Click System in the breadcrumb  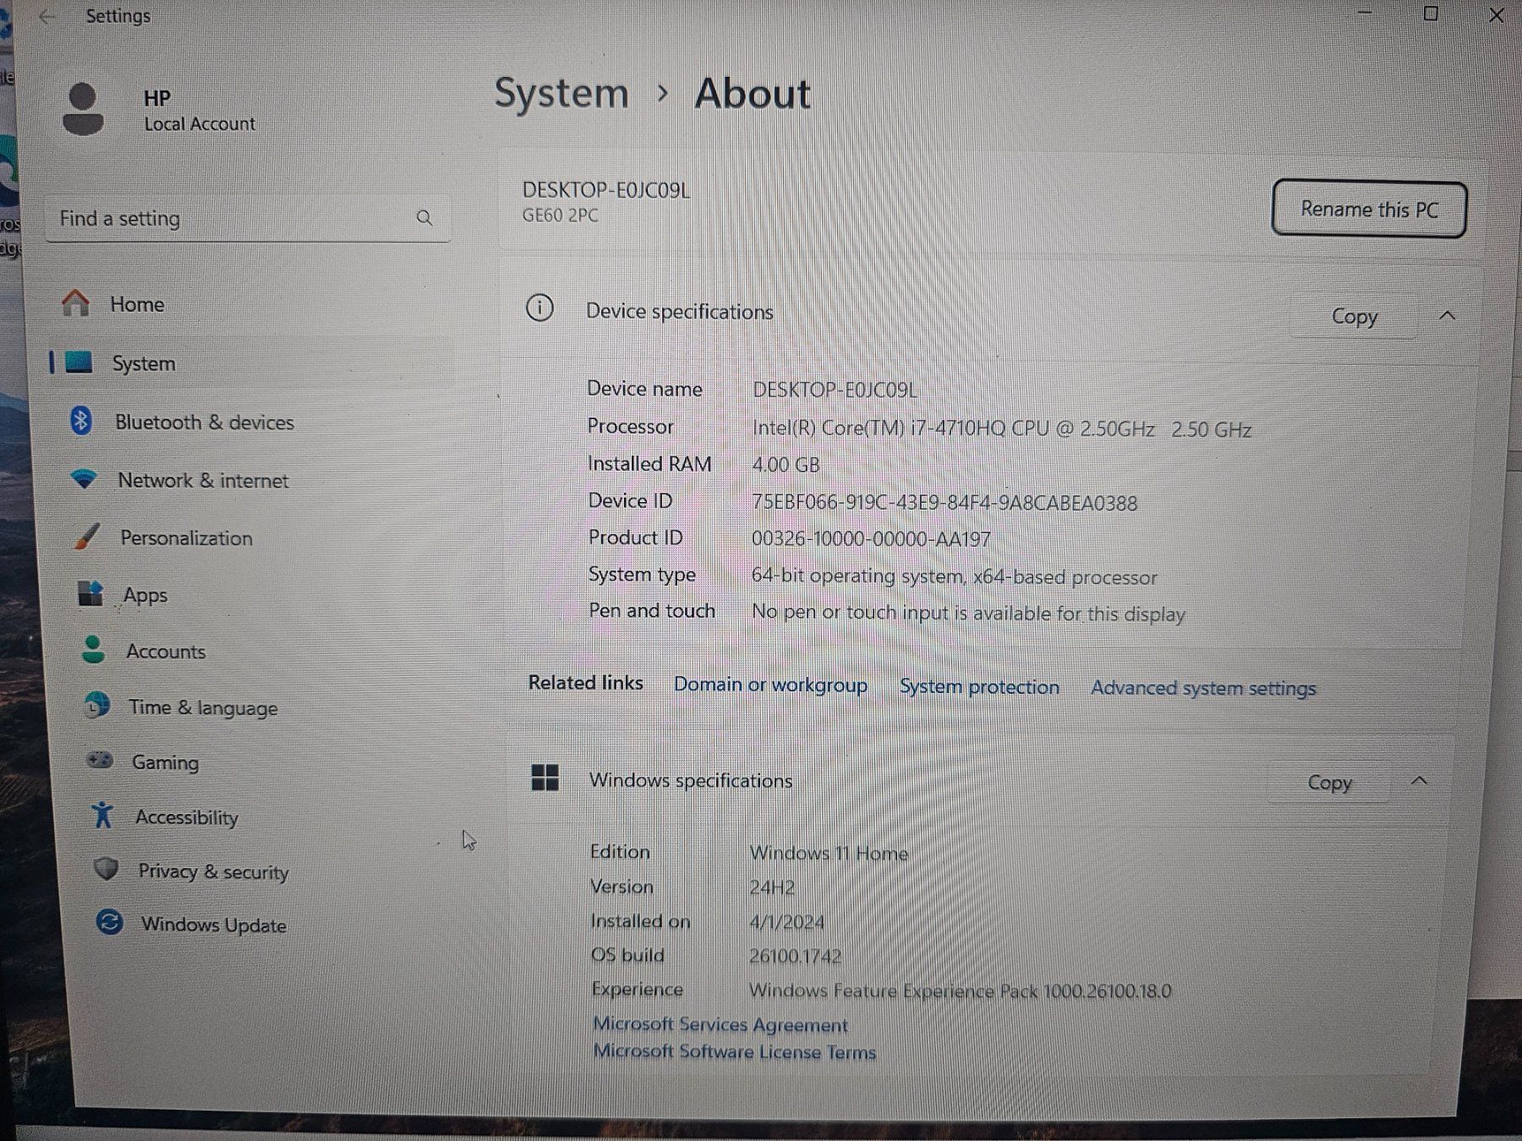pos(561,93)
